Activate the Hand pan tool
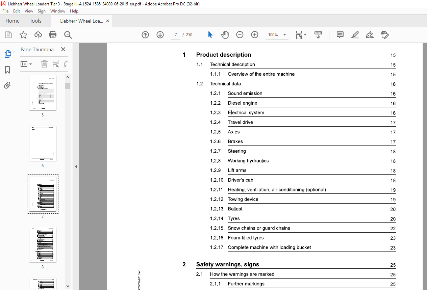 tap(225, 35)
